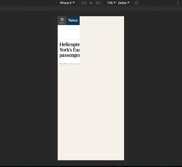Click the 812 height input field
This screenshot has width=182, height=167.
98,3
